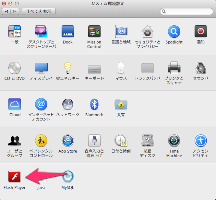
Task: Open 省エネルギー (Energy Saver) preferences
Action: [68, 68]
